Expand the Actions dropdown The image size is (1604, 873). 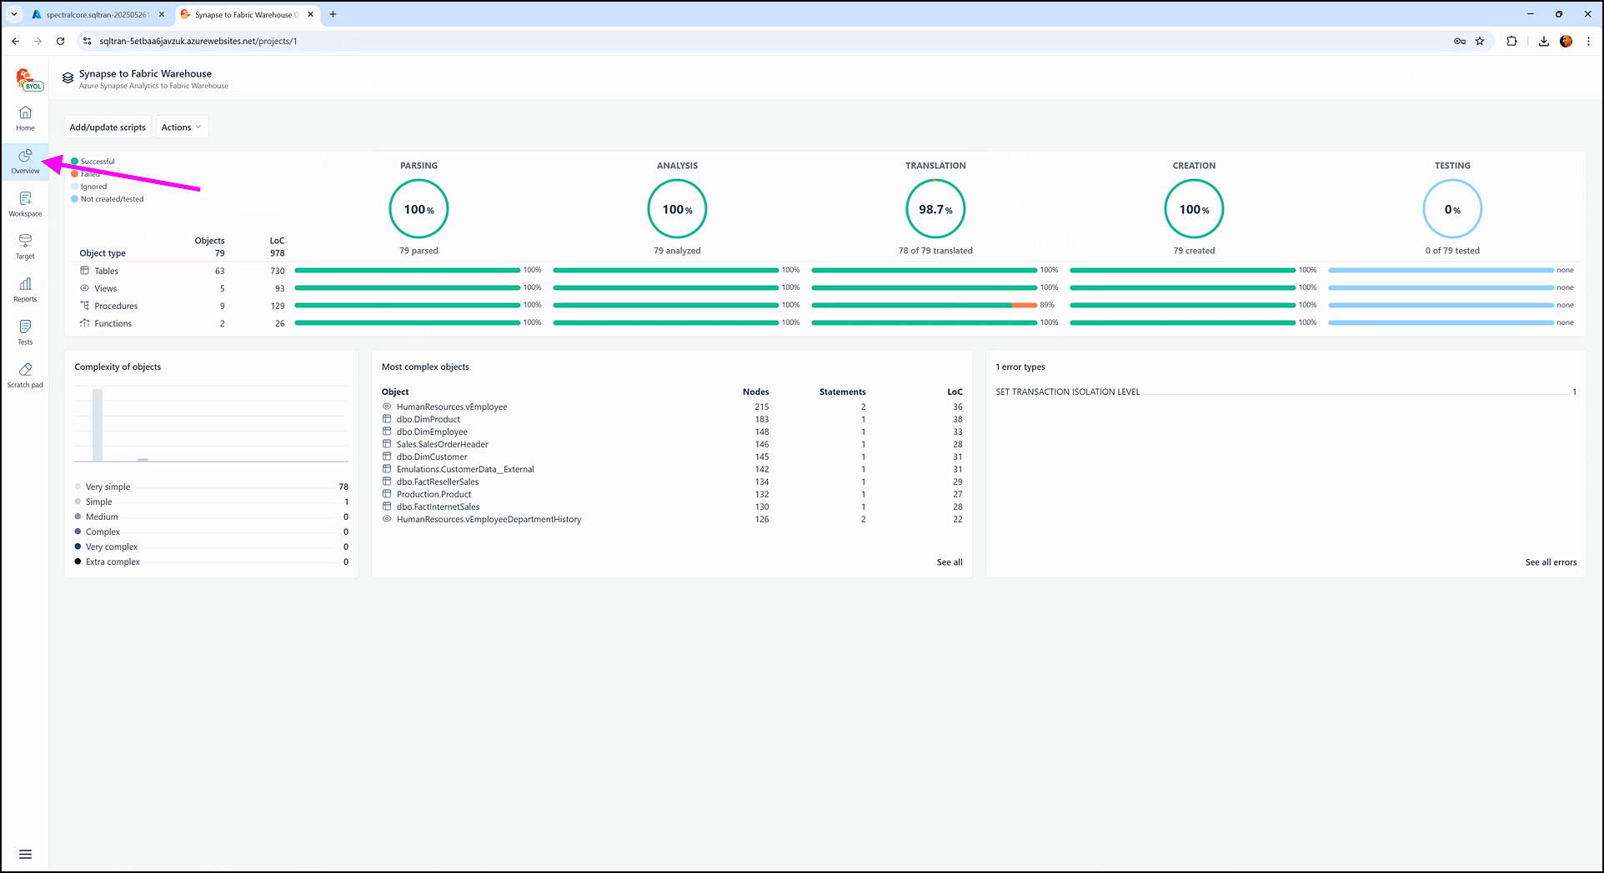[181, 127]
